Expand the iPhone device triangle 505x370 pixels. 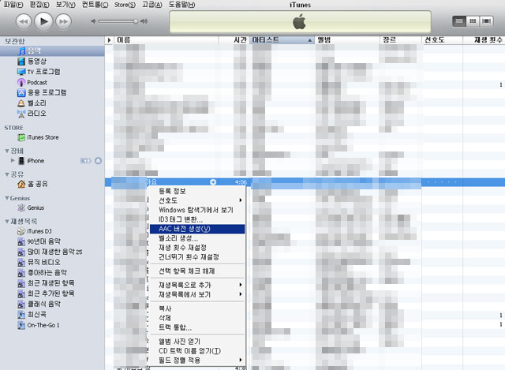(13, 160)
